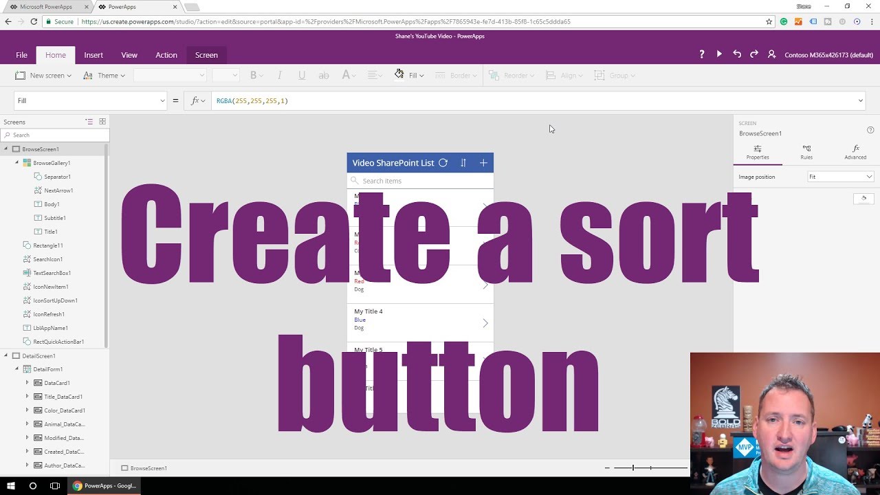Switch to the Insert ribbon tab
Viewport: 880px width, 495px height.
[93, 55]
